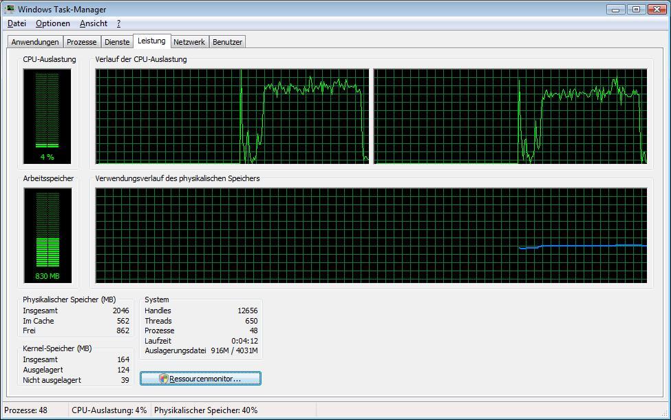Switch to the Prozesse tab
Image resolution: width=671 pixels, height=420 pixels.
point(82,42)
